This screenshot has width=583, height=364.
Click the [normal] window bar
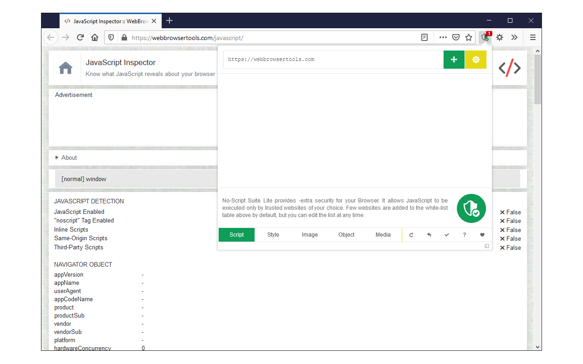(287, 179)
